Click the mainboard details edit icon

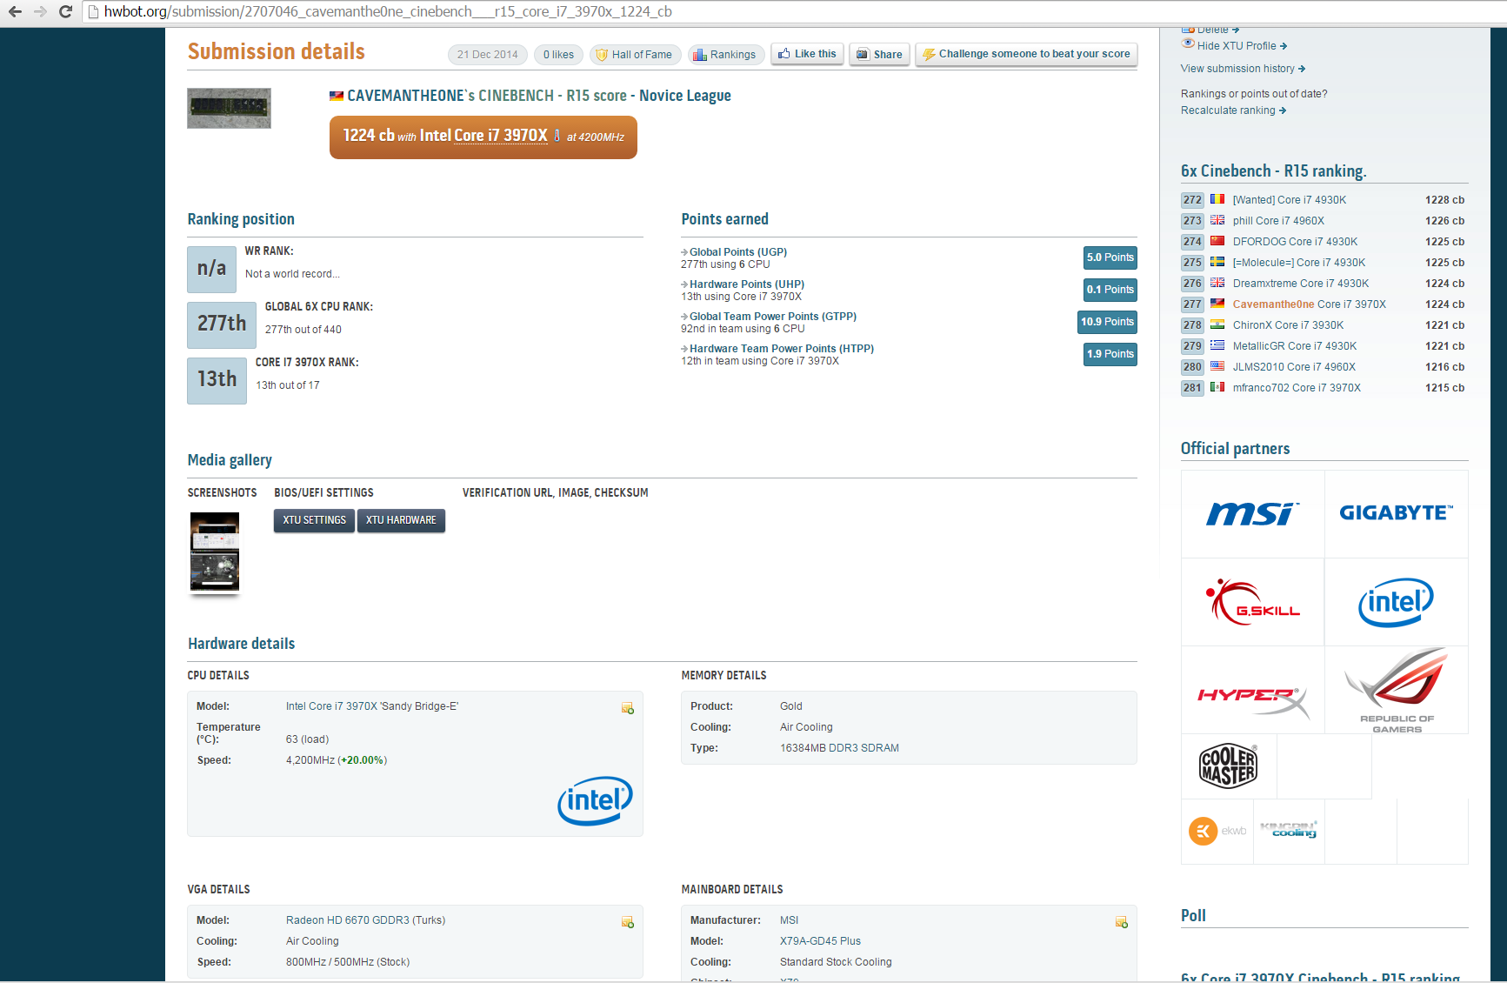pyautogui.click(x=1121, y=922)
